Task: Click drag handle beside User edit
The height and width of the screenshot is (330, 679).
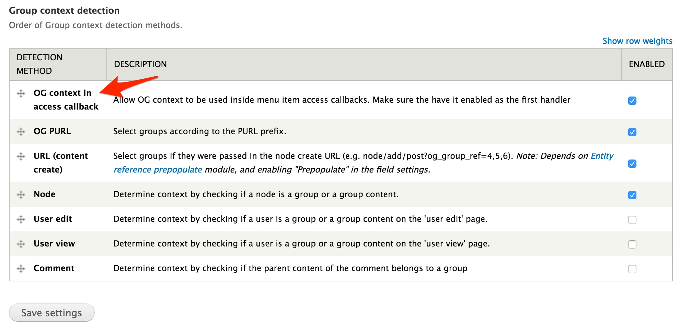Action: [x=21, y=219]
